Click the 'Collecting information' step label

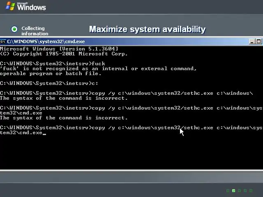35,31
